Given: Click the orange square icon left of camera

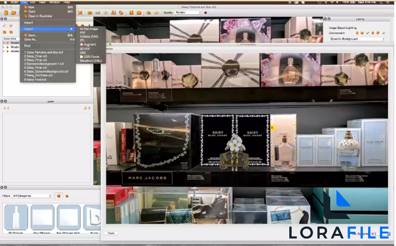Looking at the screenshot, I should [x=131, y=13].
